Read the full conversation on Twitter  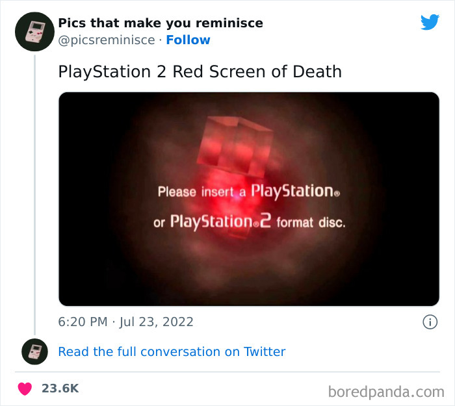coord(172,351)
